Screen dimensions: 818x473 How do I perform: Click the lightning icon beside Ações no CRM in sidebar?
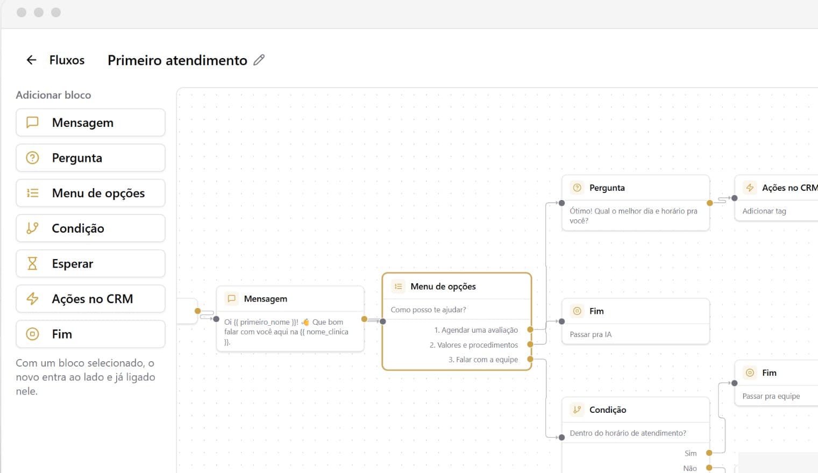click(x=32, y=298)
